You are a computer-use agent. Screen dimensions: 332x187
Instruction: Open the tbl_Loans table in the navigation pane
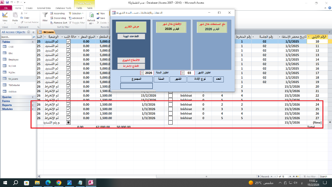[x=14, y=79]
